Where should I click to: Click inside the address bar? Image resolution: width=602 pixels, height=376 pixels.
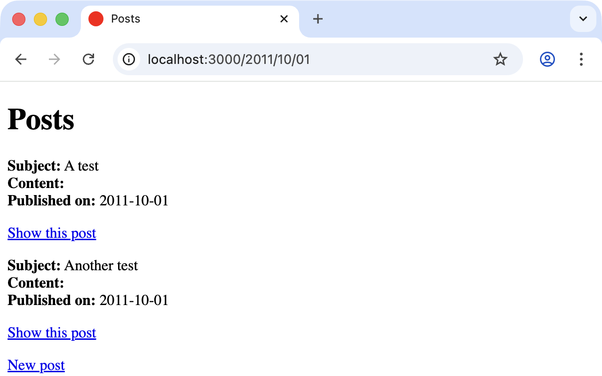[282, 59]
